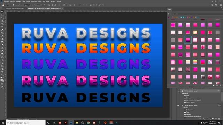The width and height of the screenshot is (223, 125).
Task: Open the Move tool preset picker
Action: 9,5
